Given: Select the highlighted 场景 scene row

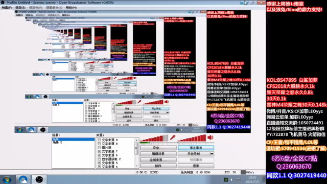Looking at the screenshot, I should point(73,139).
